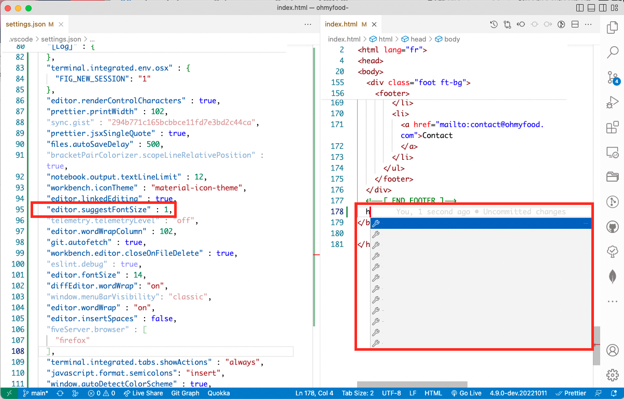Click the Search magnifier in the activity bar
The width and height of the screenshot is (624, 399).
point(613,52)
